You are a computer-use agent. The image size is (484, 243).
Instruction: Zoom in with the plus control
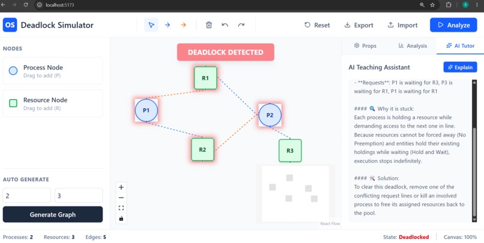pyautogui.click(x=121, y=187)
